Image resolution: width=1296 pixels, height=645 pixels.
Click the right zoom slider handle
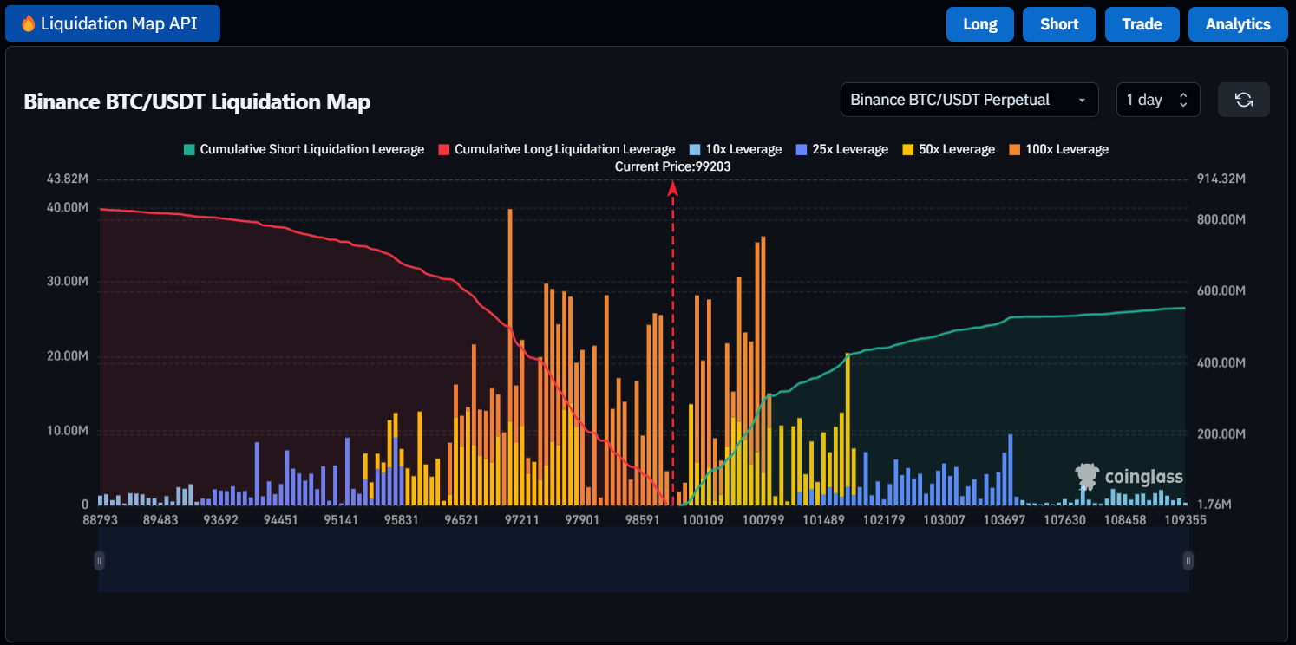pyautogui.click(x=1188, y=561)
